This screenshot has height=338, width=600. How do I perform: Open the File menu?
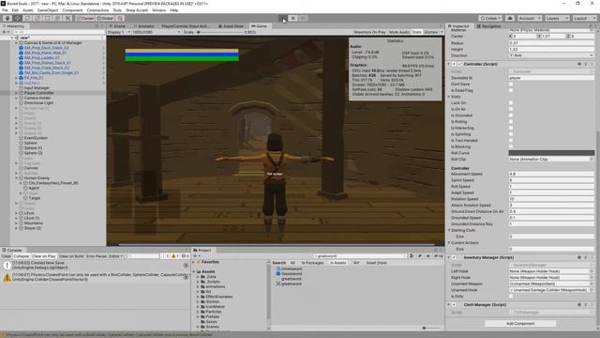[x=5, y=10]
